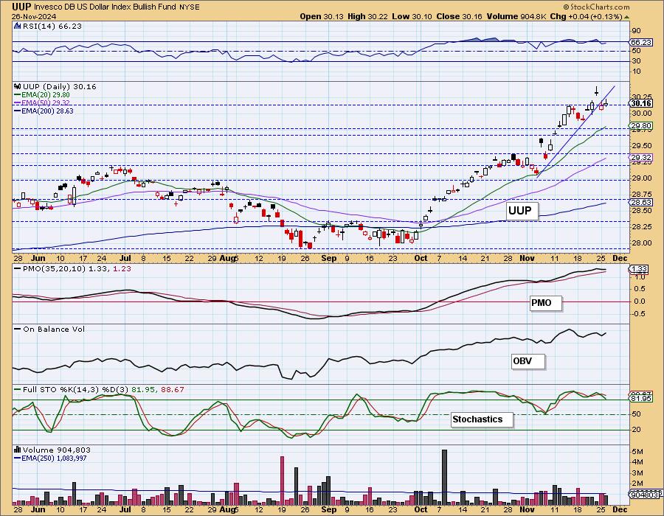Click the PMO annotation box

[x=546, y=303]
